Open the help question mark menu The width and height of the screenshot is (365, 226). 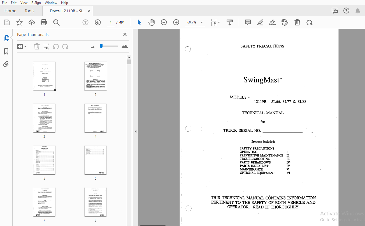346,11
